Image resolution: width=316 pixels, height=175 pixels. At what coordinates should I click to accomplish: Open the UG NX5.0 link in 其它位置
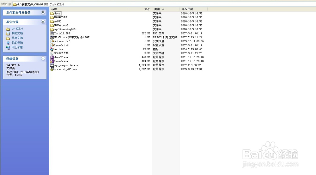pos(17,29)
